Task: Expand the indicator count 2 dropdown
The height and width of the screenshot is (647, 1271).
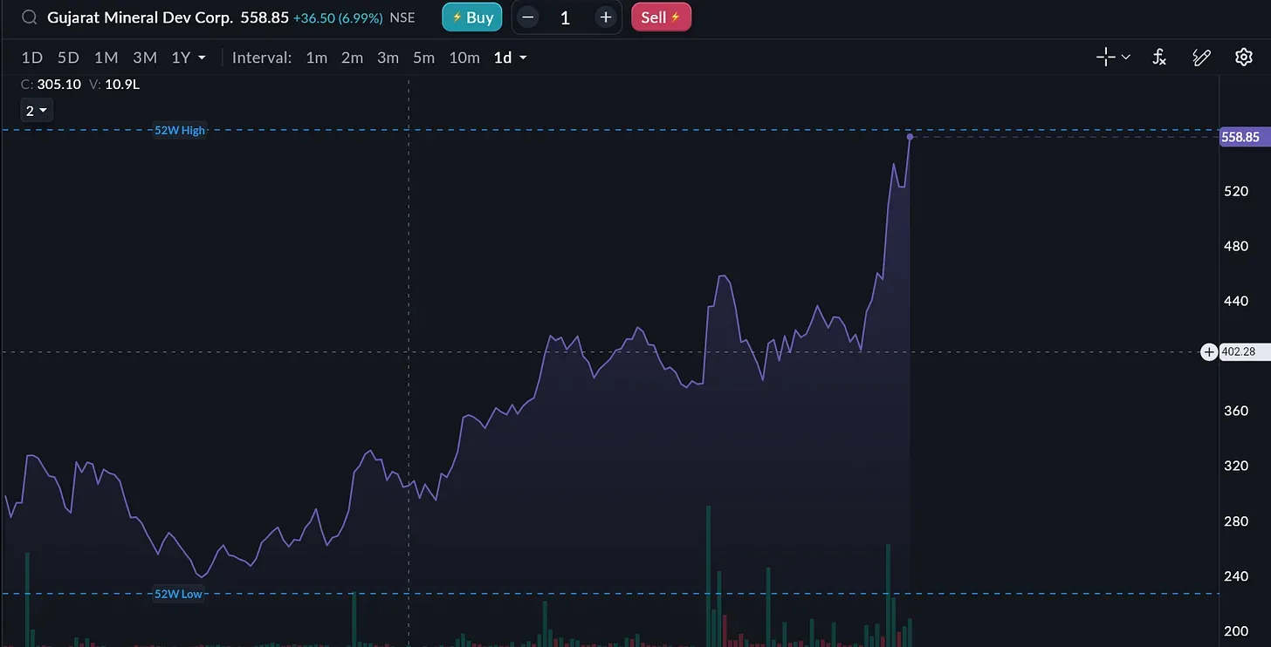Action: 36,111
